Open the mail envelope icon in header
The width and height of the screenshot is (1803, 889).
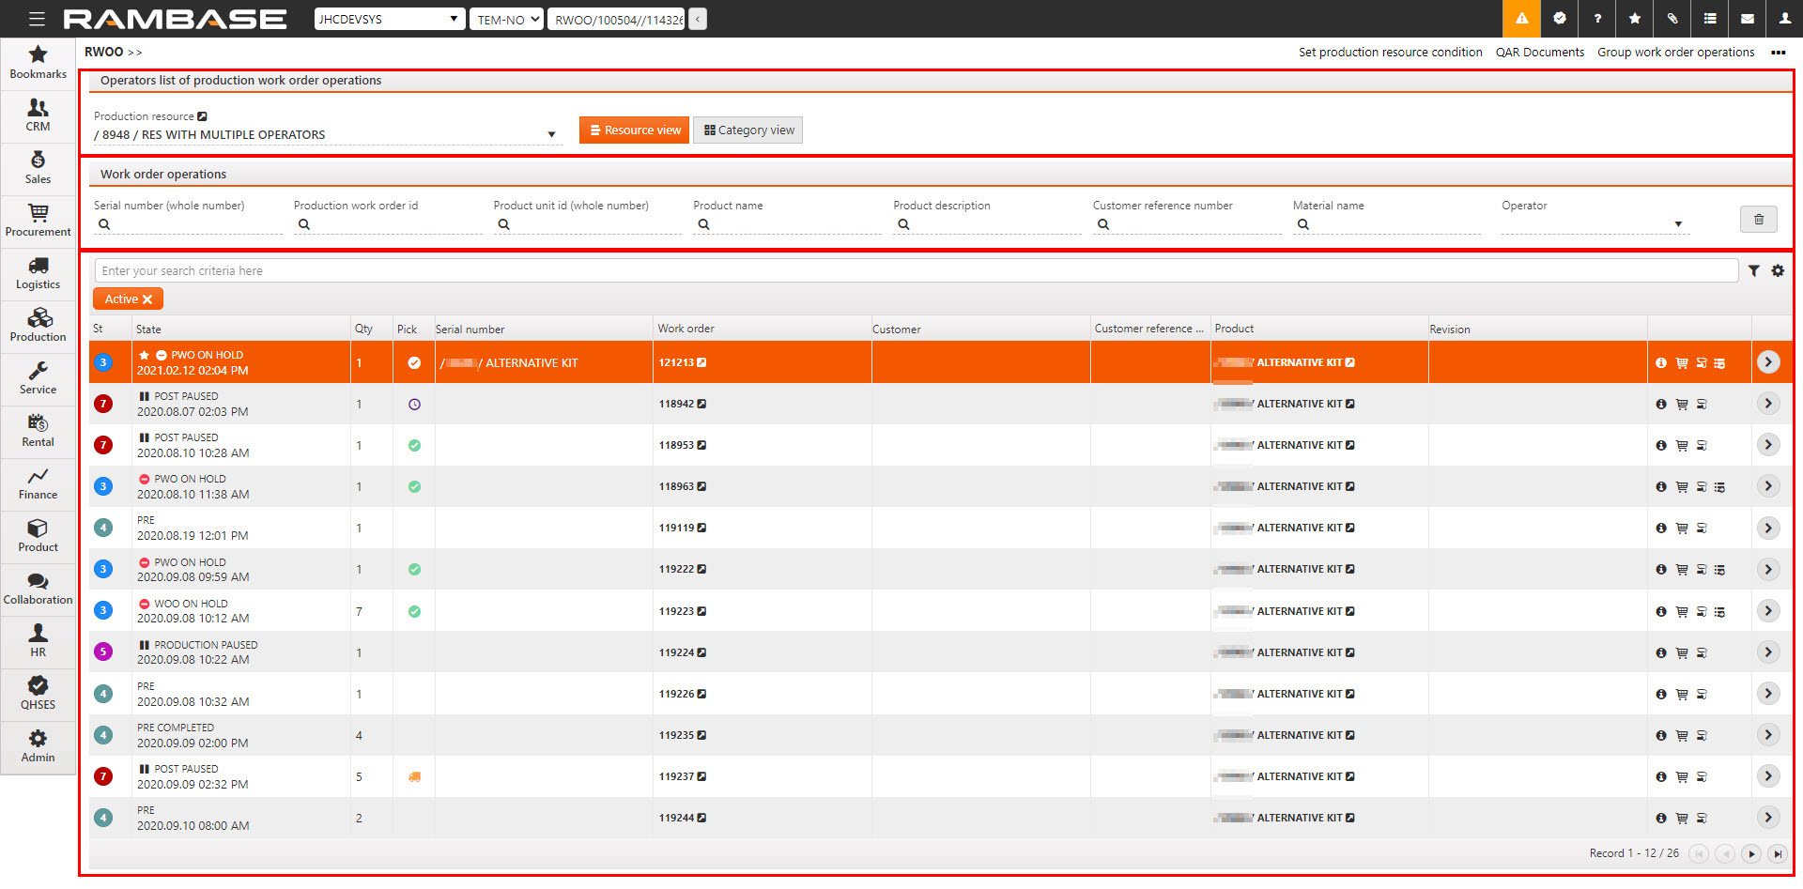pos(1748,19)
